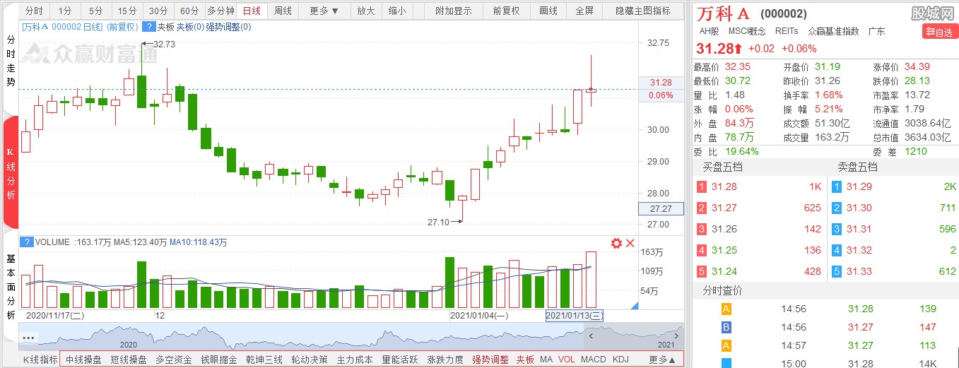Click the help icon beside VOLUME label
This screenshot has height=368, width=959.
click(26, 242)
